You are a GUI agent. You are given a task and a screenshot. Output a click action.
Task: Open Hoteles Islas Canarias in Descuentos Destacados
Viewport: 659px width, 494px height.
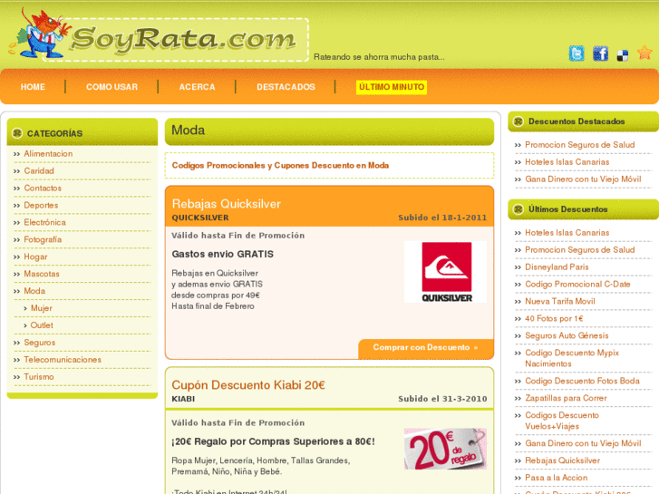pyautogui.click(x=567, y=162)
